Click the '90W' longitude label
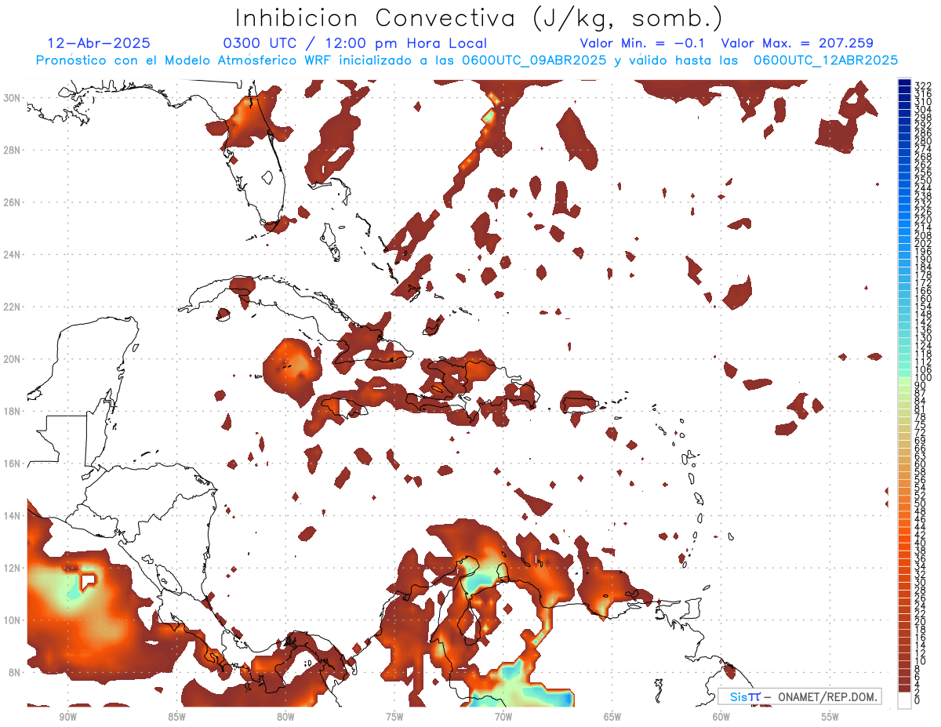Screen dimensions: 941x727 (67, 716)
